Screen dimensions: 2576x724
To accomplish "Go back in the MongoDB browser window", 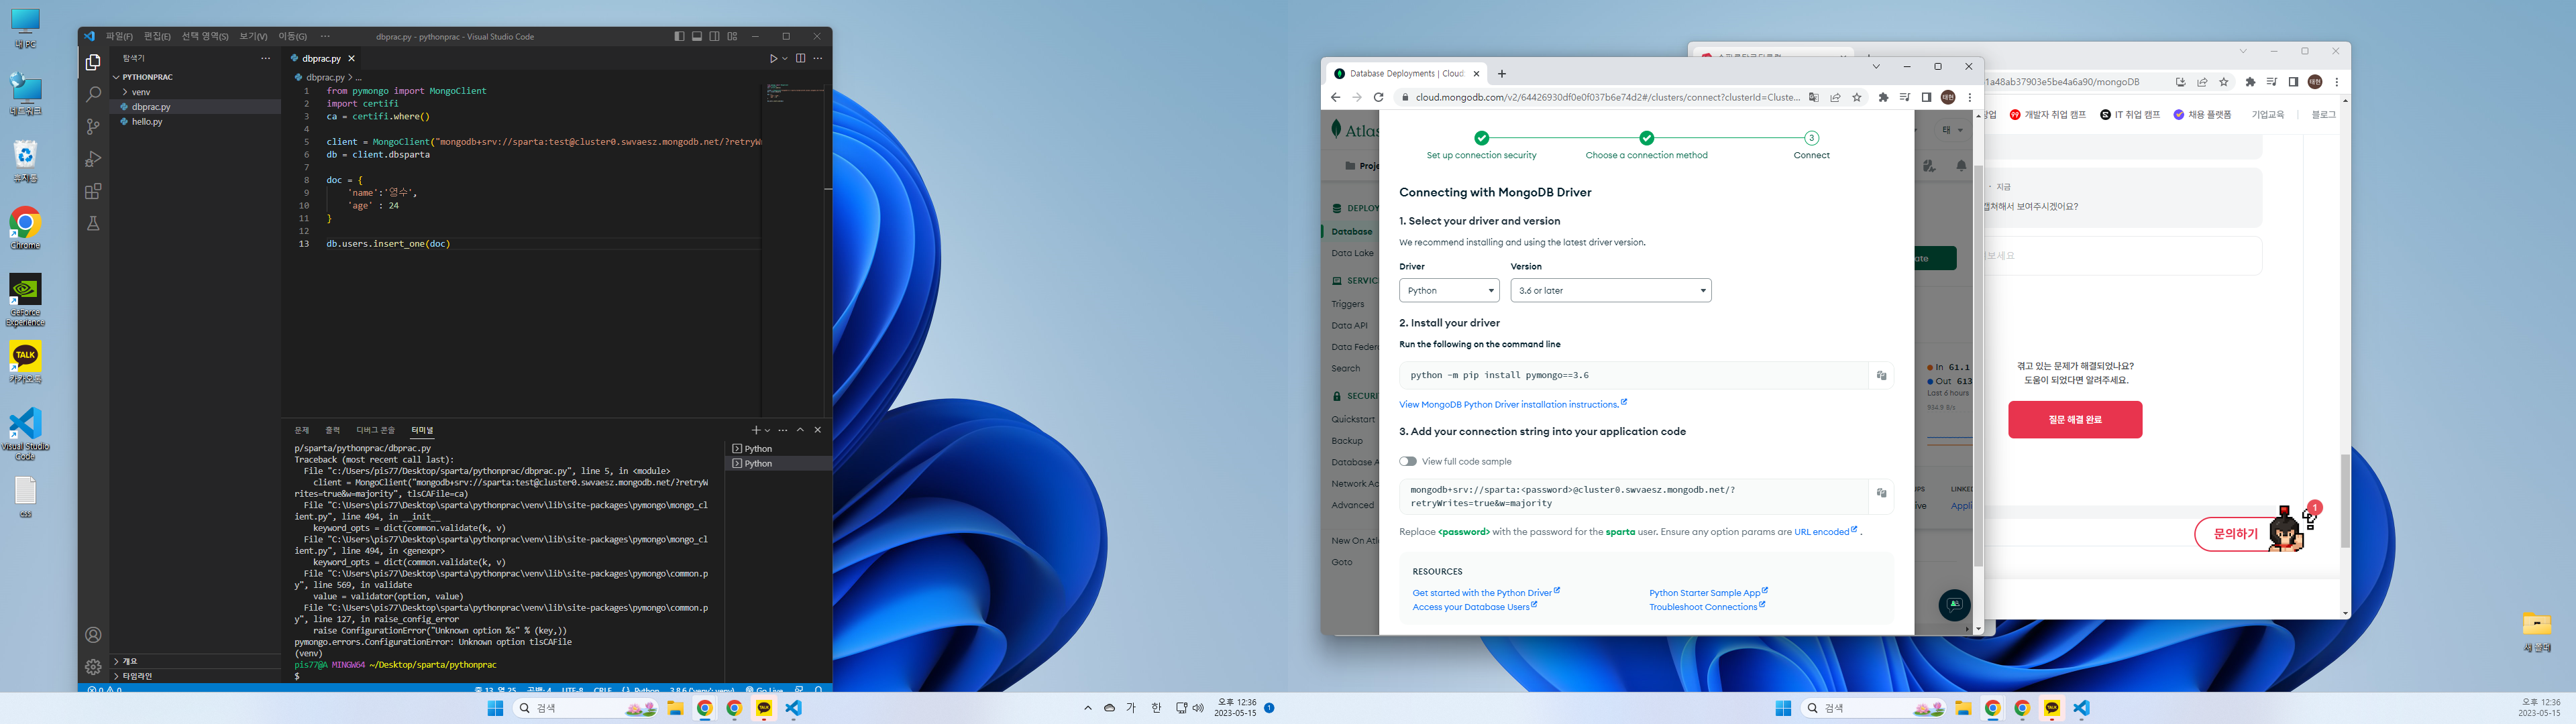I will (1335, 97).
